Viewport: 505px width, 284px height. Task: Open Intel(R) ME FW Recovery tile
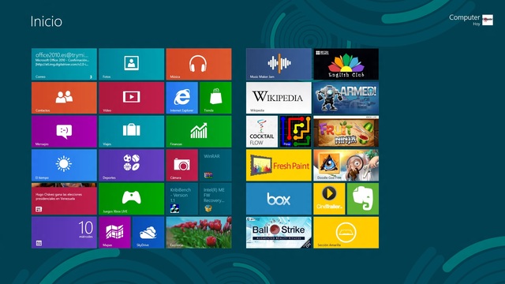pos(215,199)
